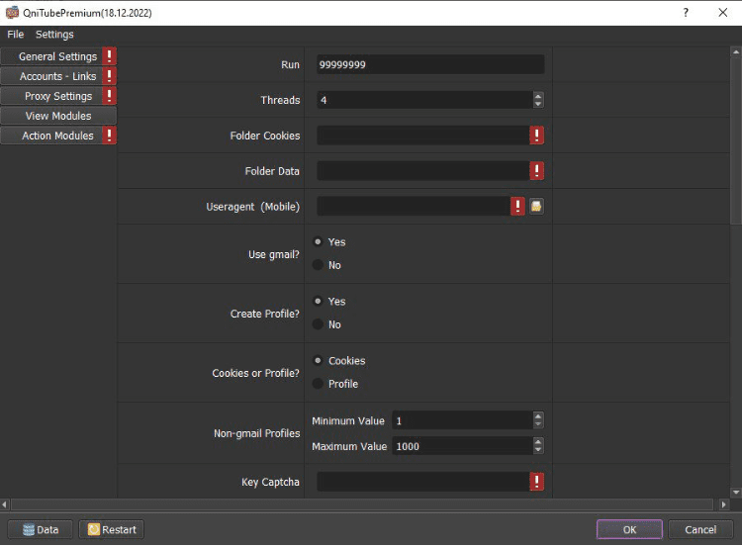Click the warning icon on Action Modules

109,136
